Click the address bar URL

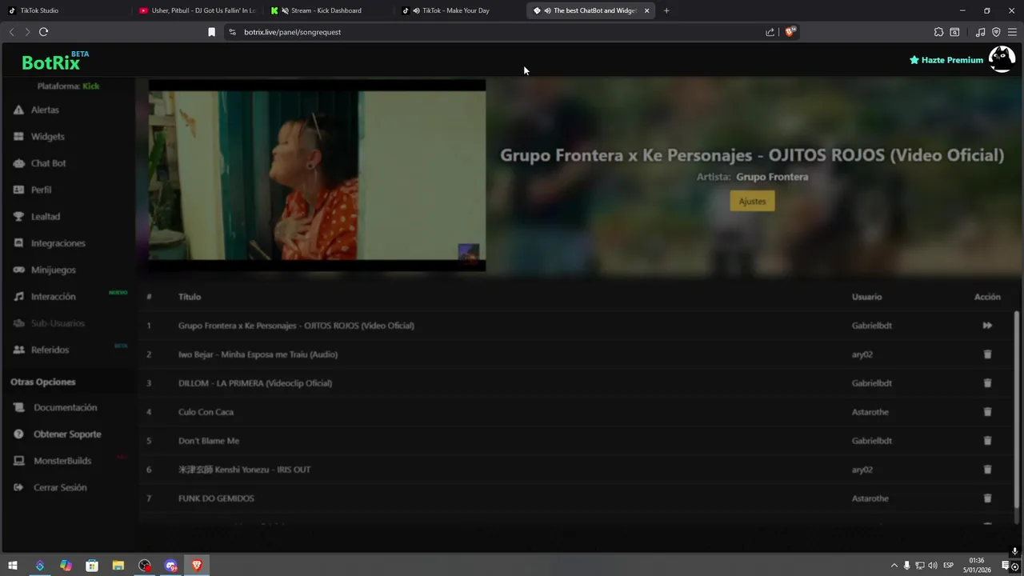point(293,32)
